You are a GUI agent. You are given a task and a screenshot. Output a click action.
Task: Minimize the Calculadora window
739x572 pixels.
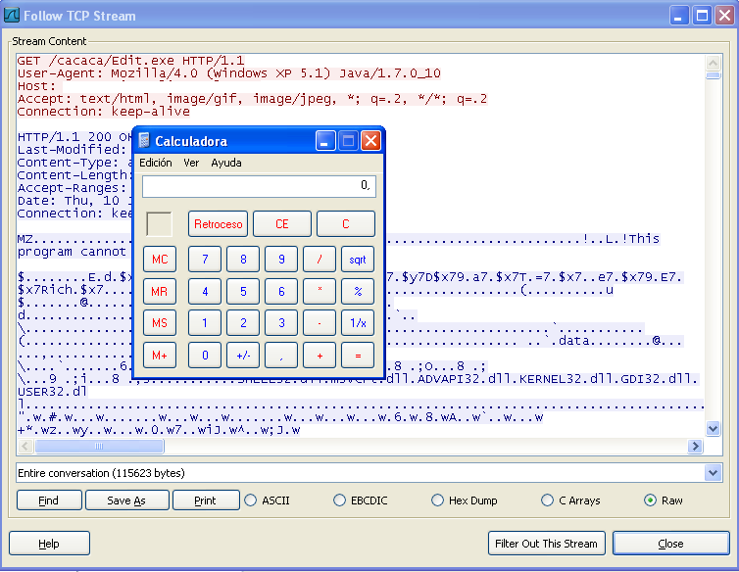click(x=325, y=140)
